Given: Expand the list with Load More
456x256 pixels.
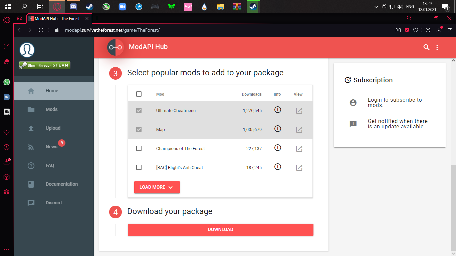Looking at the screenshot, I should point(157,187).
